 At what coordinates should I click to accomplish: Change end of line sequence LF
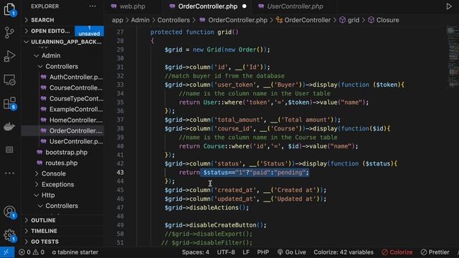point(246,252)
